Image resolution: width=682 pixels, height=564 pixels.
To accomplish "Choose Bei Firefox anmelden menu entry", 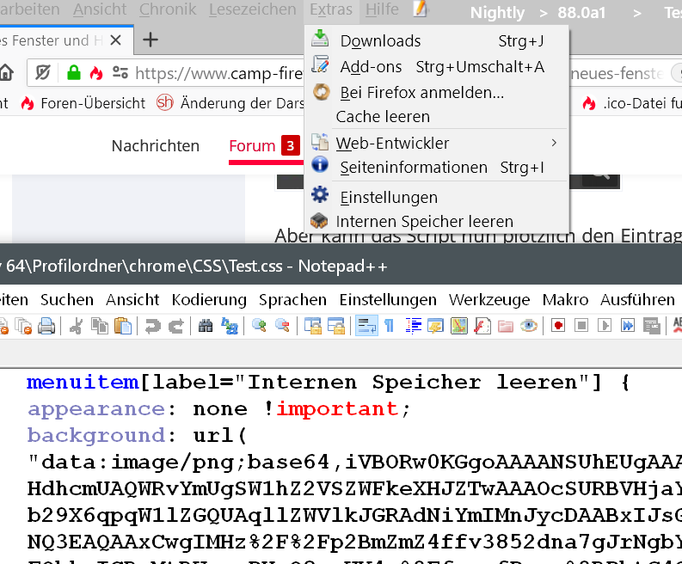I will (437, 92).
